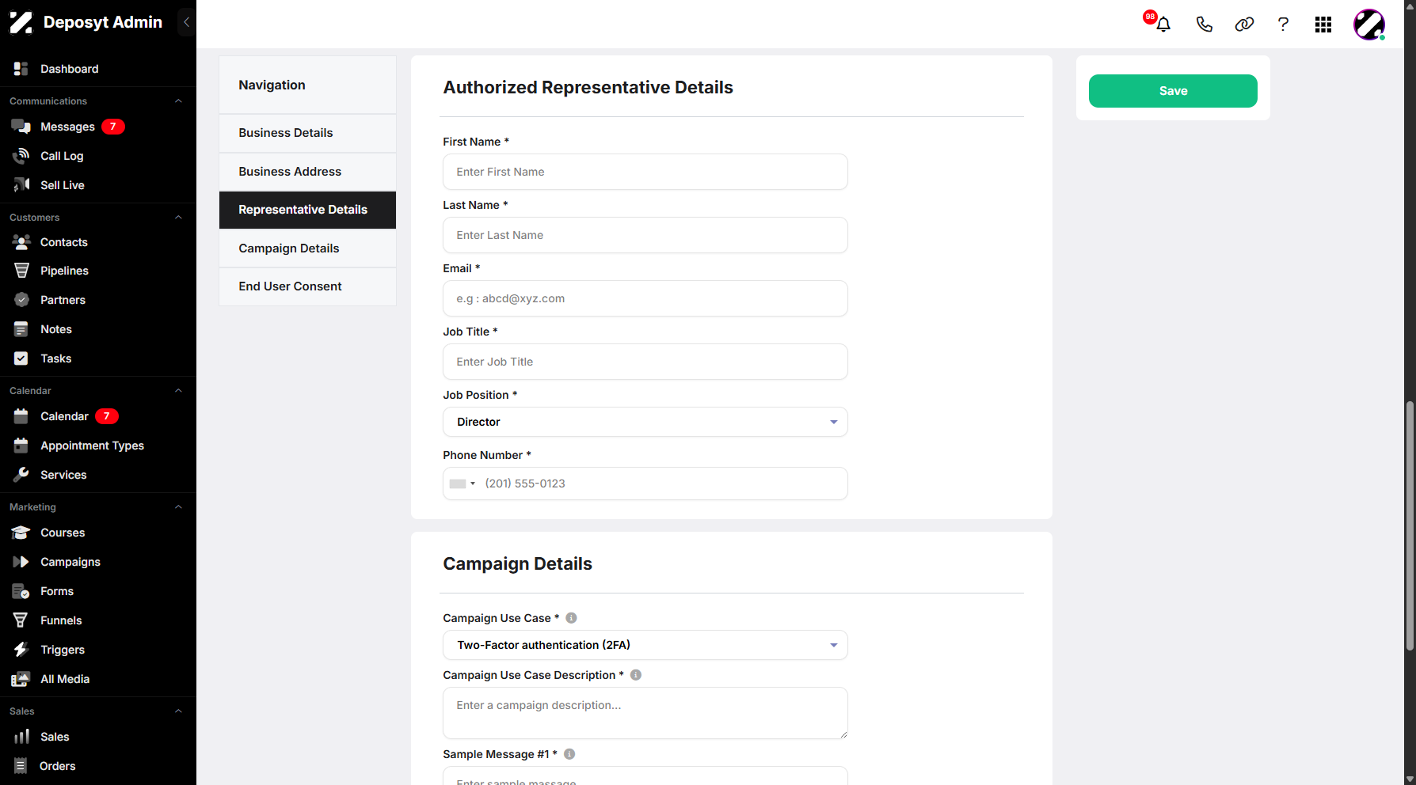The width and height of the screenshot is (1416, 785).
Task: Click the Dashboard sidebar icon
Action: [21, 69]
